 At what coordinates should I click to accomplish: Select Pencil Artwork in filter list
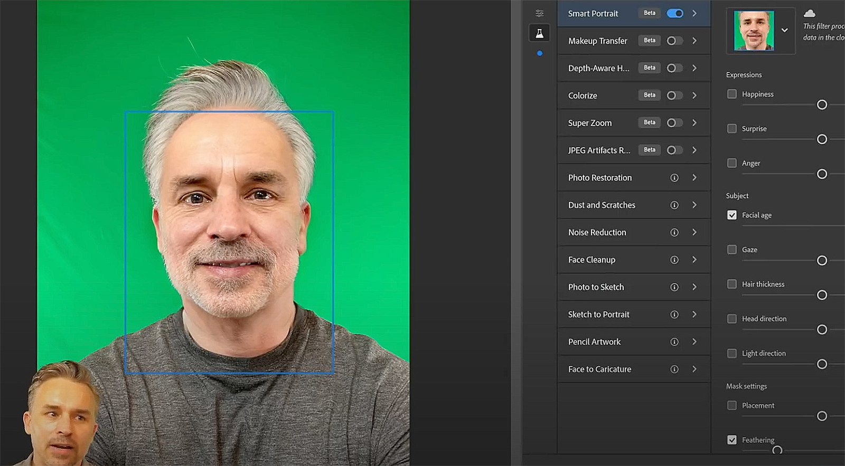click(x=595, y=342)
